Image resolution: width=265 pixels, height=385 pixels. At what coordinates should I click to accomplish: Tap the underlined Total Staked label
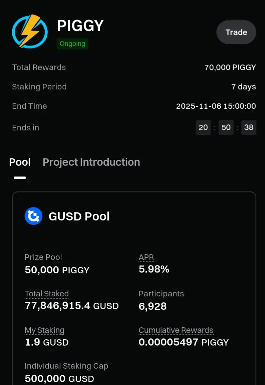click(47, 294)
